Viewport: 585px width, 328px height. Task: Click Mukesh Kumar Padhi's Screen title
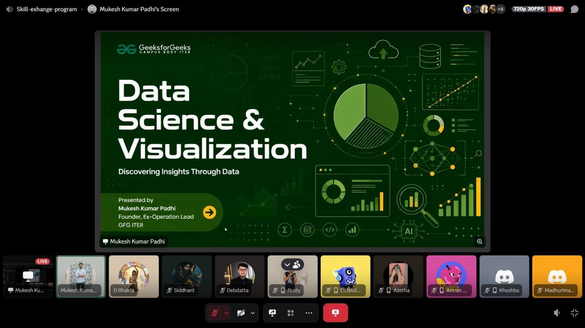(139, 9)
